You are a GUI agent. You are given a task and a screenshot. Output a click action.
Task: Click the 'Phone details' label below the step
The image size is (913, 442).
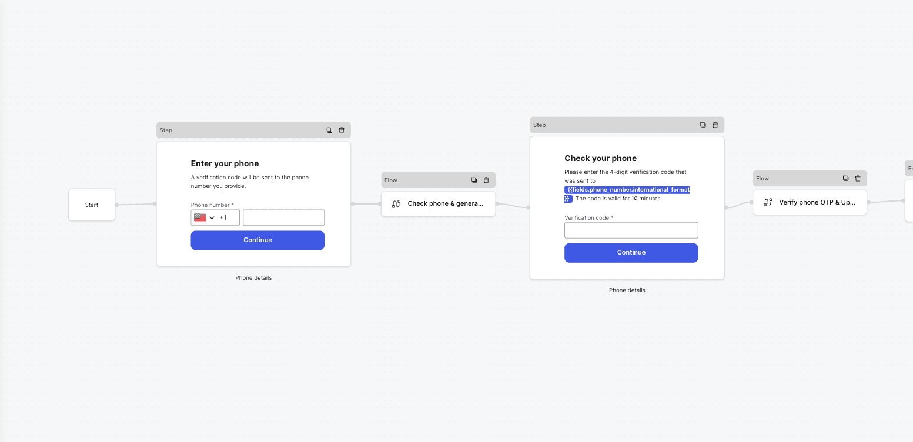(253, 277)
